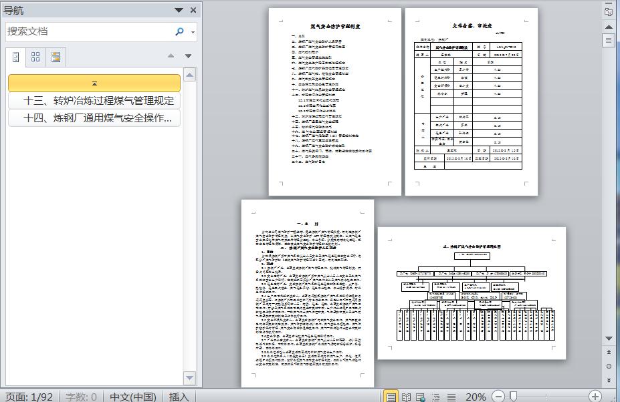Click inside the 搜索文档 search field

(x=87, y=31)
